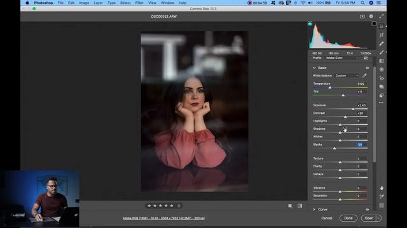
Task: Expand the Curve panel chevron
Action: [x=314, y=210]
